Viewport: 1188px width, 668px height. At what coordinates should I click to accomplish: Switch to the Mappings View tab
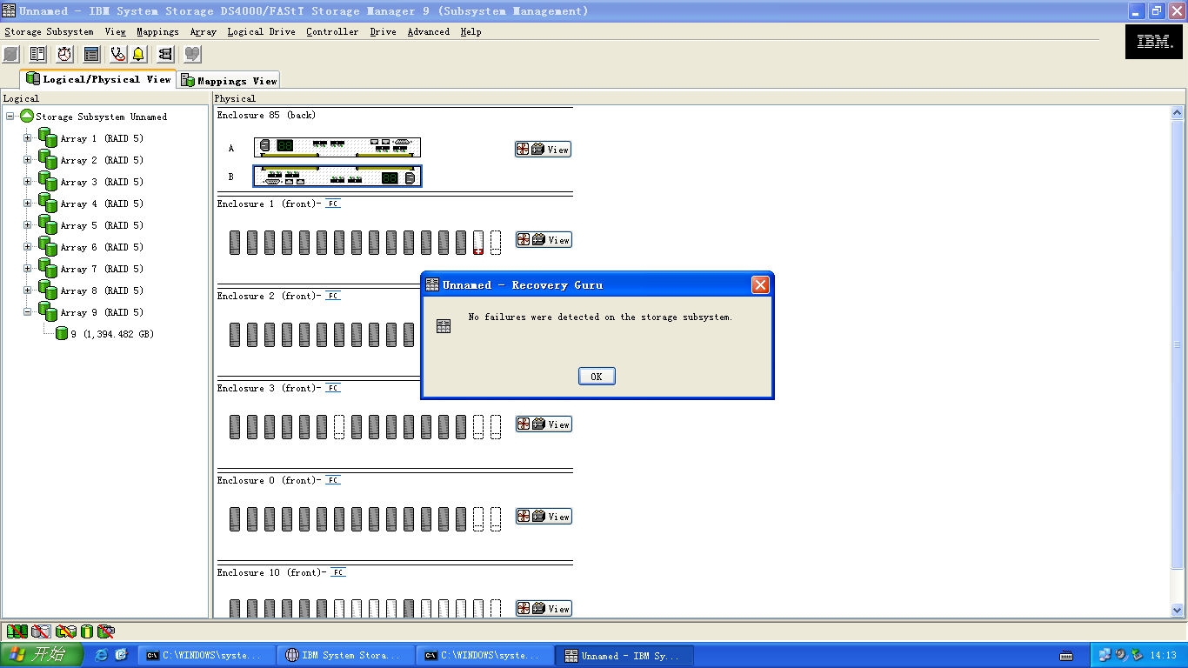pyautogui.click(x=229, y=80)
